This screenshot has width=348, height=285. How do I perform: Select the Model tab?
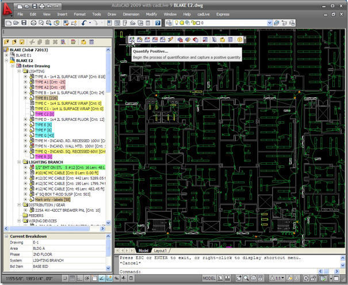click(143, 250)
